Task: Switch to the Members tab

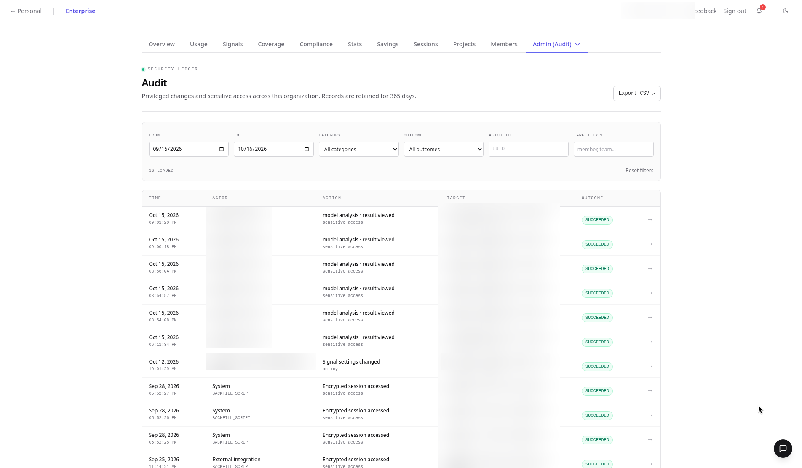Action: coord(504,44)
